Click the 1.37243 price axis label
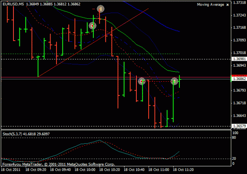247x174 pixels. point(239,15)
